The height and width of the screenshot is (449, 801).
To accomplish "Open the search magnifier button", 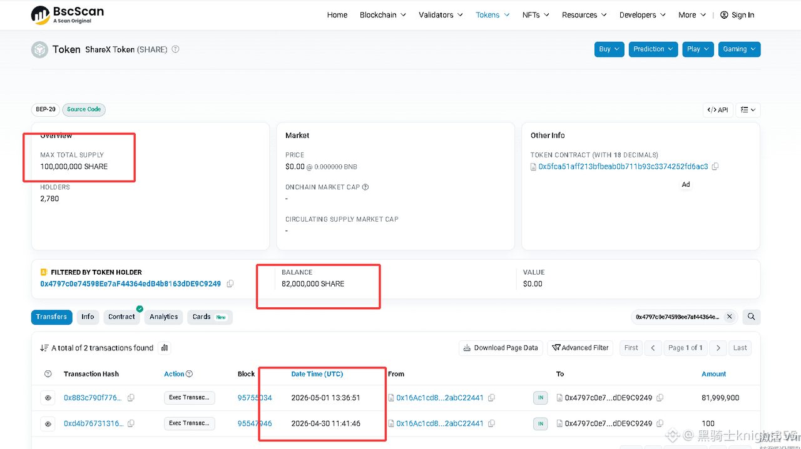I will [752, 317].
